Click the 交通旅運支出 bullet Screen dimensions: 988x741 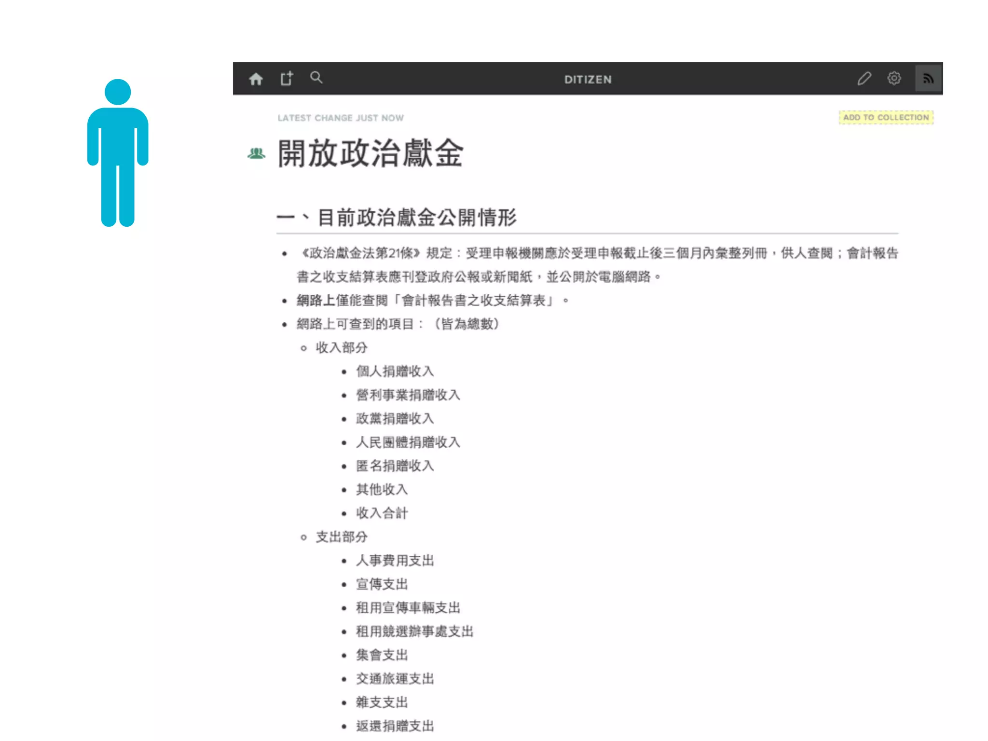click(395, 678)
